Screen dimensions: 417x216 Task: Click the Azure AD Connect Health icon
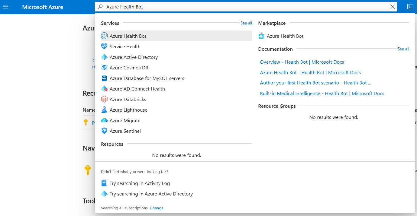104,89
